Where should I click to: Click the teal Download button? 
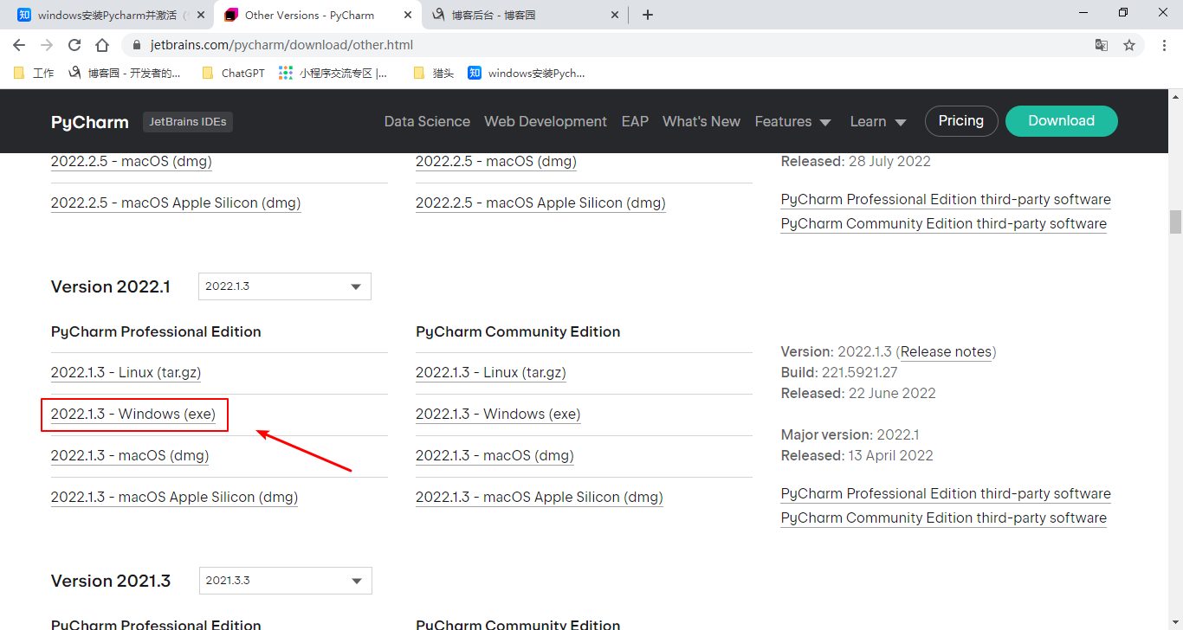point(1062,121)
